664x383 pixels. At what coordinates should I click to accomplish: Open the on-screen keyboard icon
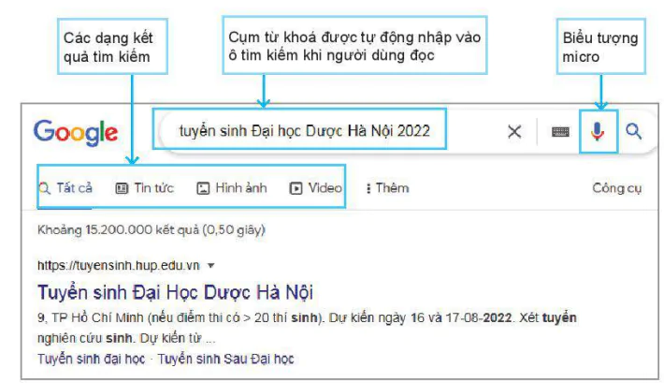560,132
